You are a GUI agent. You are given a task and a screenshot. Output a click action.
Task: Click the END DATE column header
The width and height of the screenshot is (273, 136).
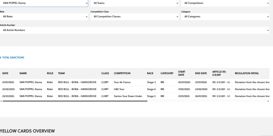coord(201,73)
